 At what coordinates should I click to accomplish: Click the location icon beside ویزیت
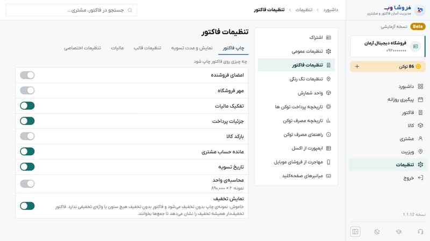click(420, 152)
